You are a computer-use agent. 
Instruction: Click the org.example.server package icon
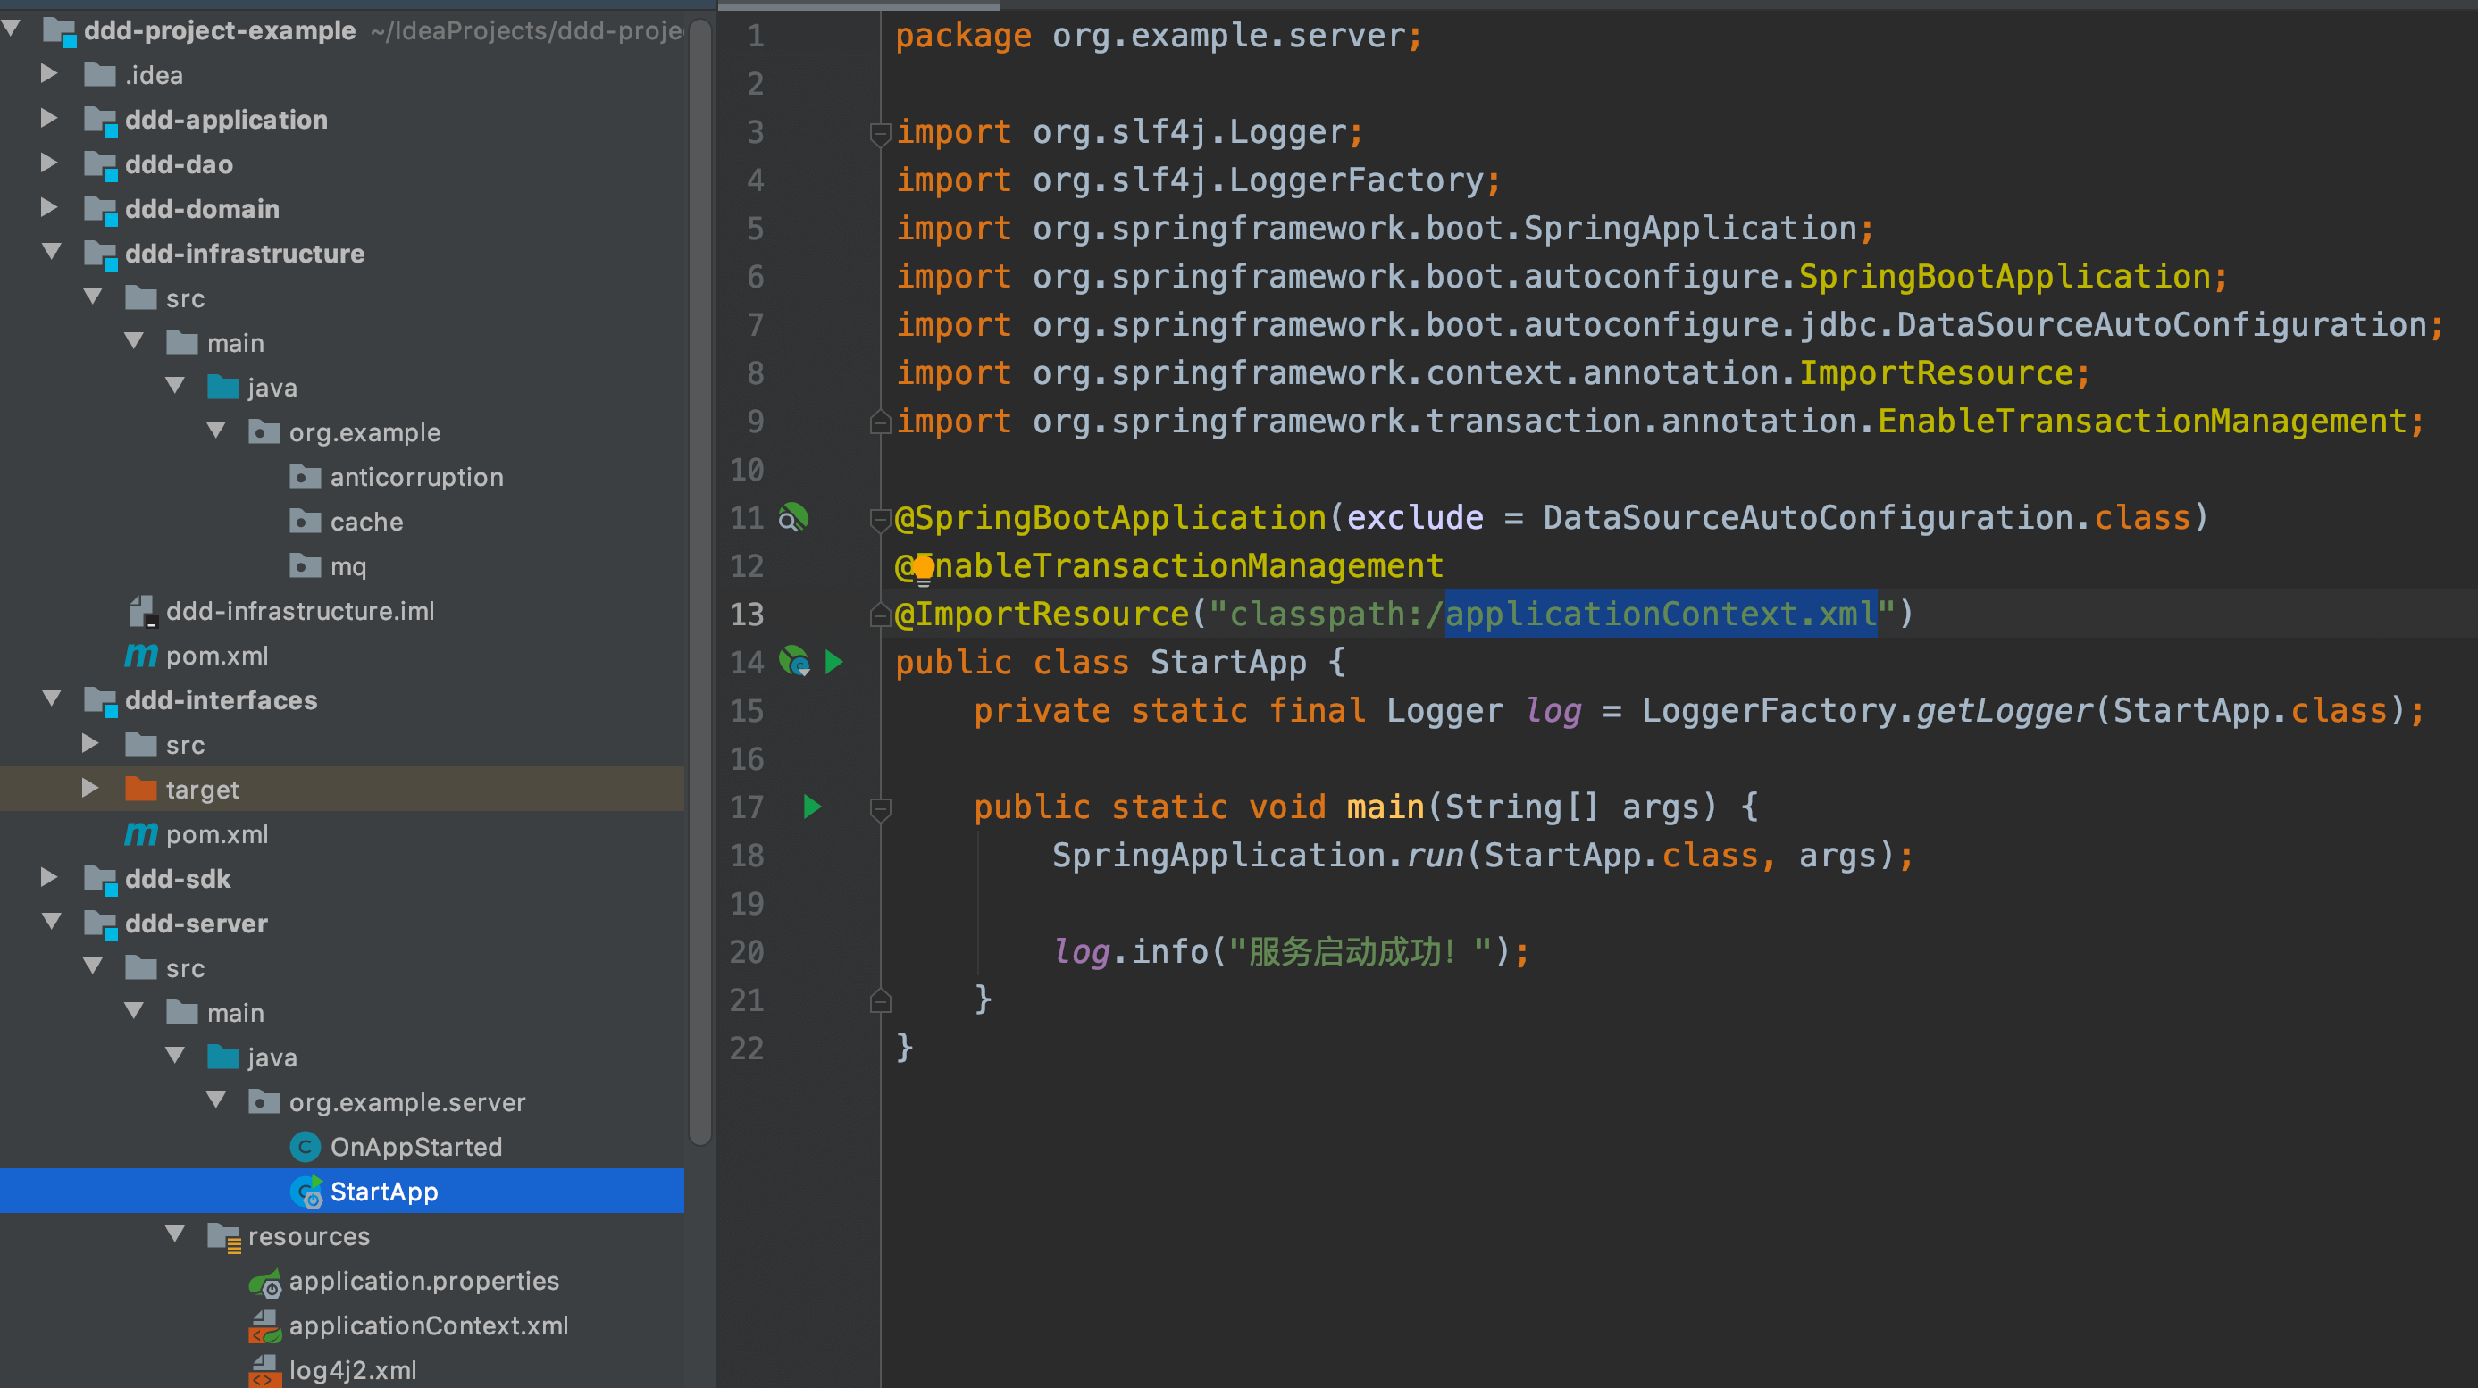coord(264,1101)
